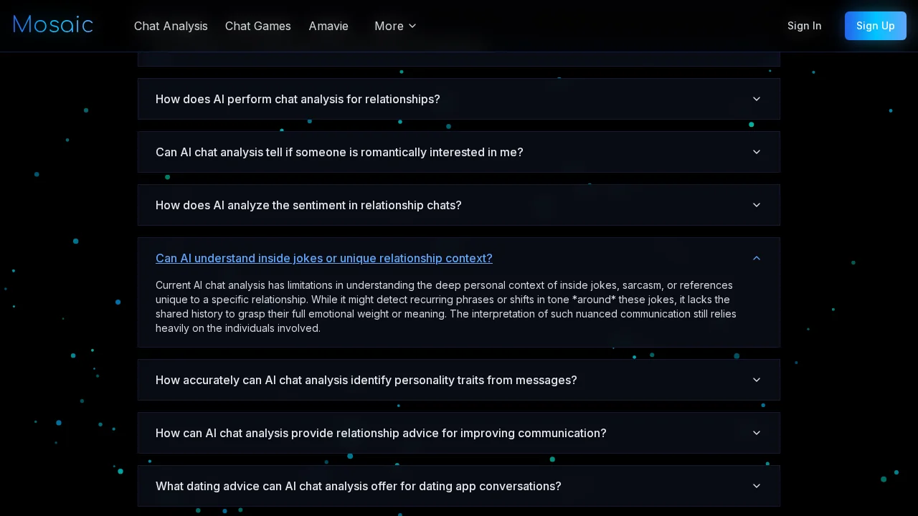The width and height of the screenshot is (918, 516).
Task: Open the More navigation dropdown
Action: point(394,26)
